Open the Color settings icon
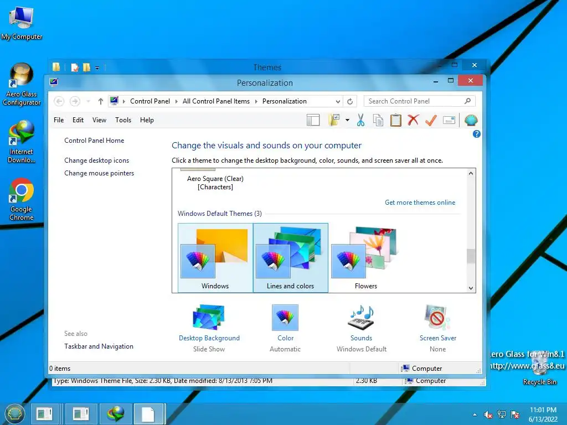 coord(285,317)
